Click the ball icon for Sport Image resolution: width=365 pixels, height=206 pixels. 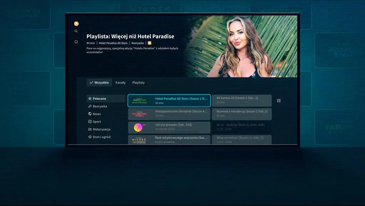90,122
